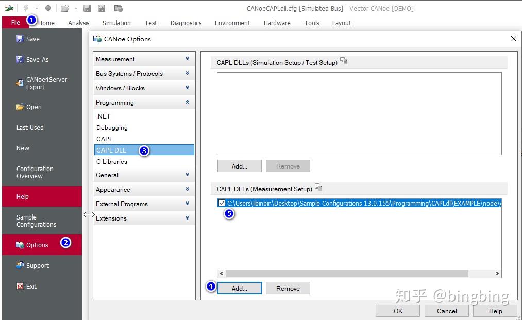Click icon beside Measurement Setup heading
522x320 pixels.
(318, 187)
